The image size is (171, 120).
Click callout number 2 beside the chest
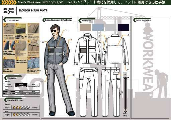click(43, 42)
